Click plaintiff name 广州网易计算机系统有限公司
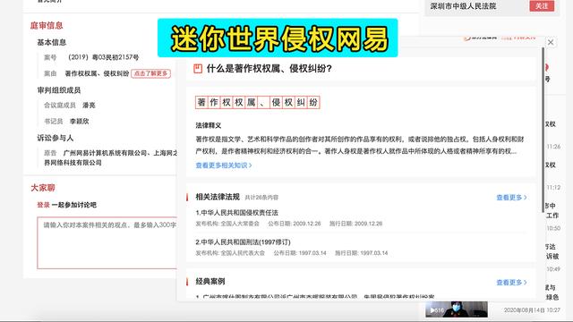This screenshot has height=322, width=573. pos(106,153)
